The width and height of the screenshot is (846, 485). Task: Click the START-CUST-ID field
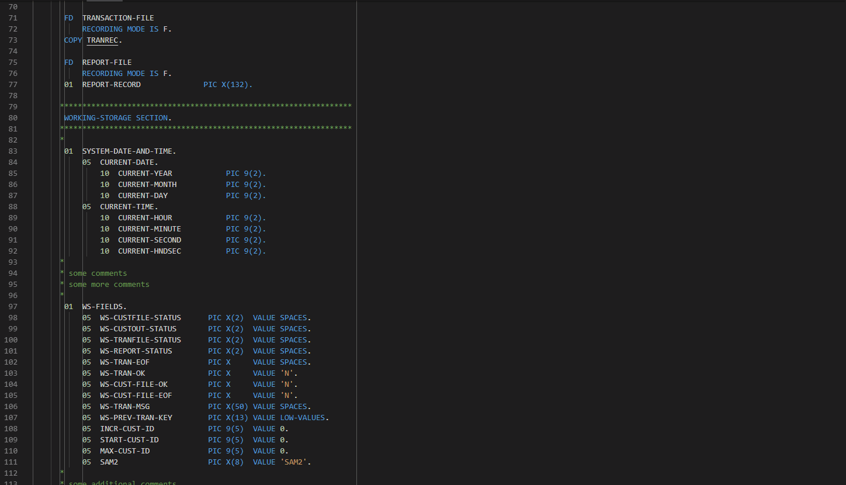coord(129,440)
